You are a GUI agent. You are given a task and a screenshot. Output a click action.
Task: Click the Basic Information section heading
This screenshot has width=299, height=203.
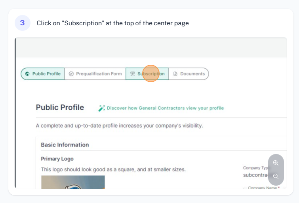click(65, 145)
